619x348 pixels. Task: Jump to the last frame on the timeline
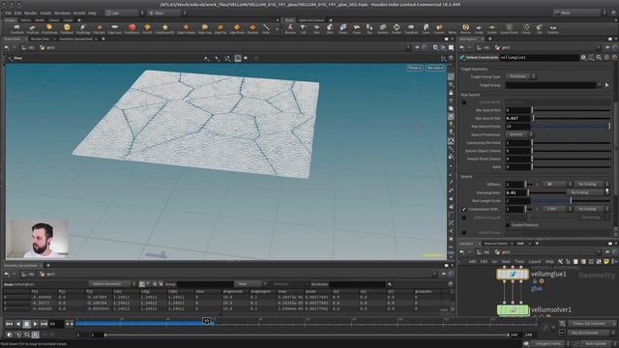coord(44,324)
